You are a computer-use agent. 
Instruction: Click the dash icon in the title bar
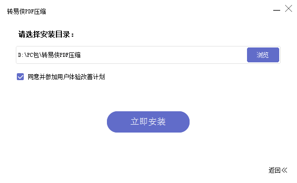tap(277, 10)
